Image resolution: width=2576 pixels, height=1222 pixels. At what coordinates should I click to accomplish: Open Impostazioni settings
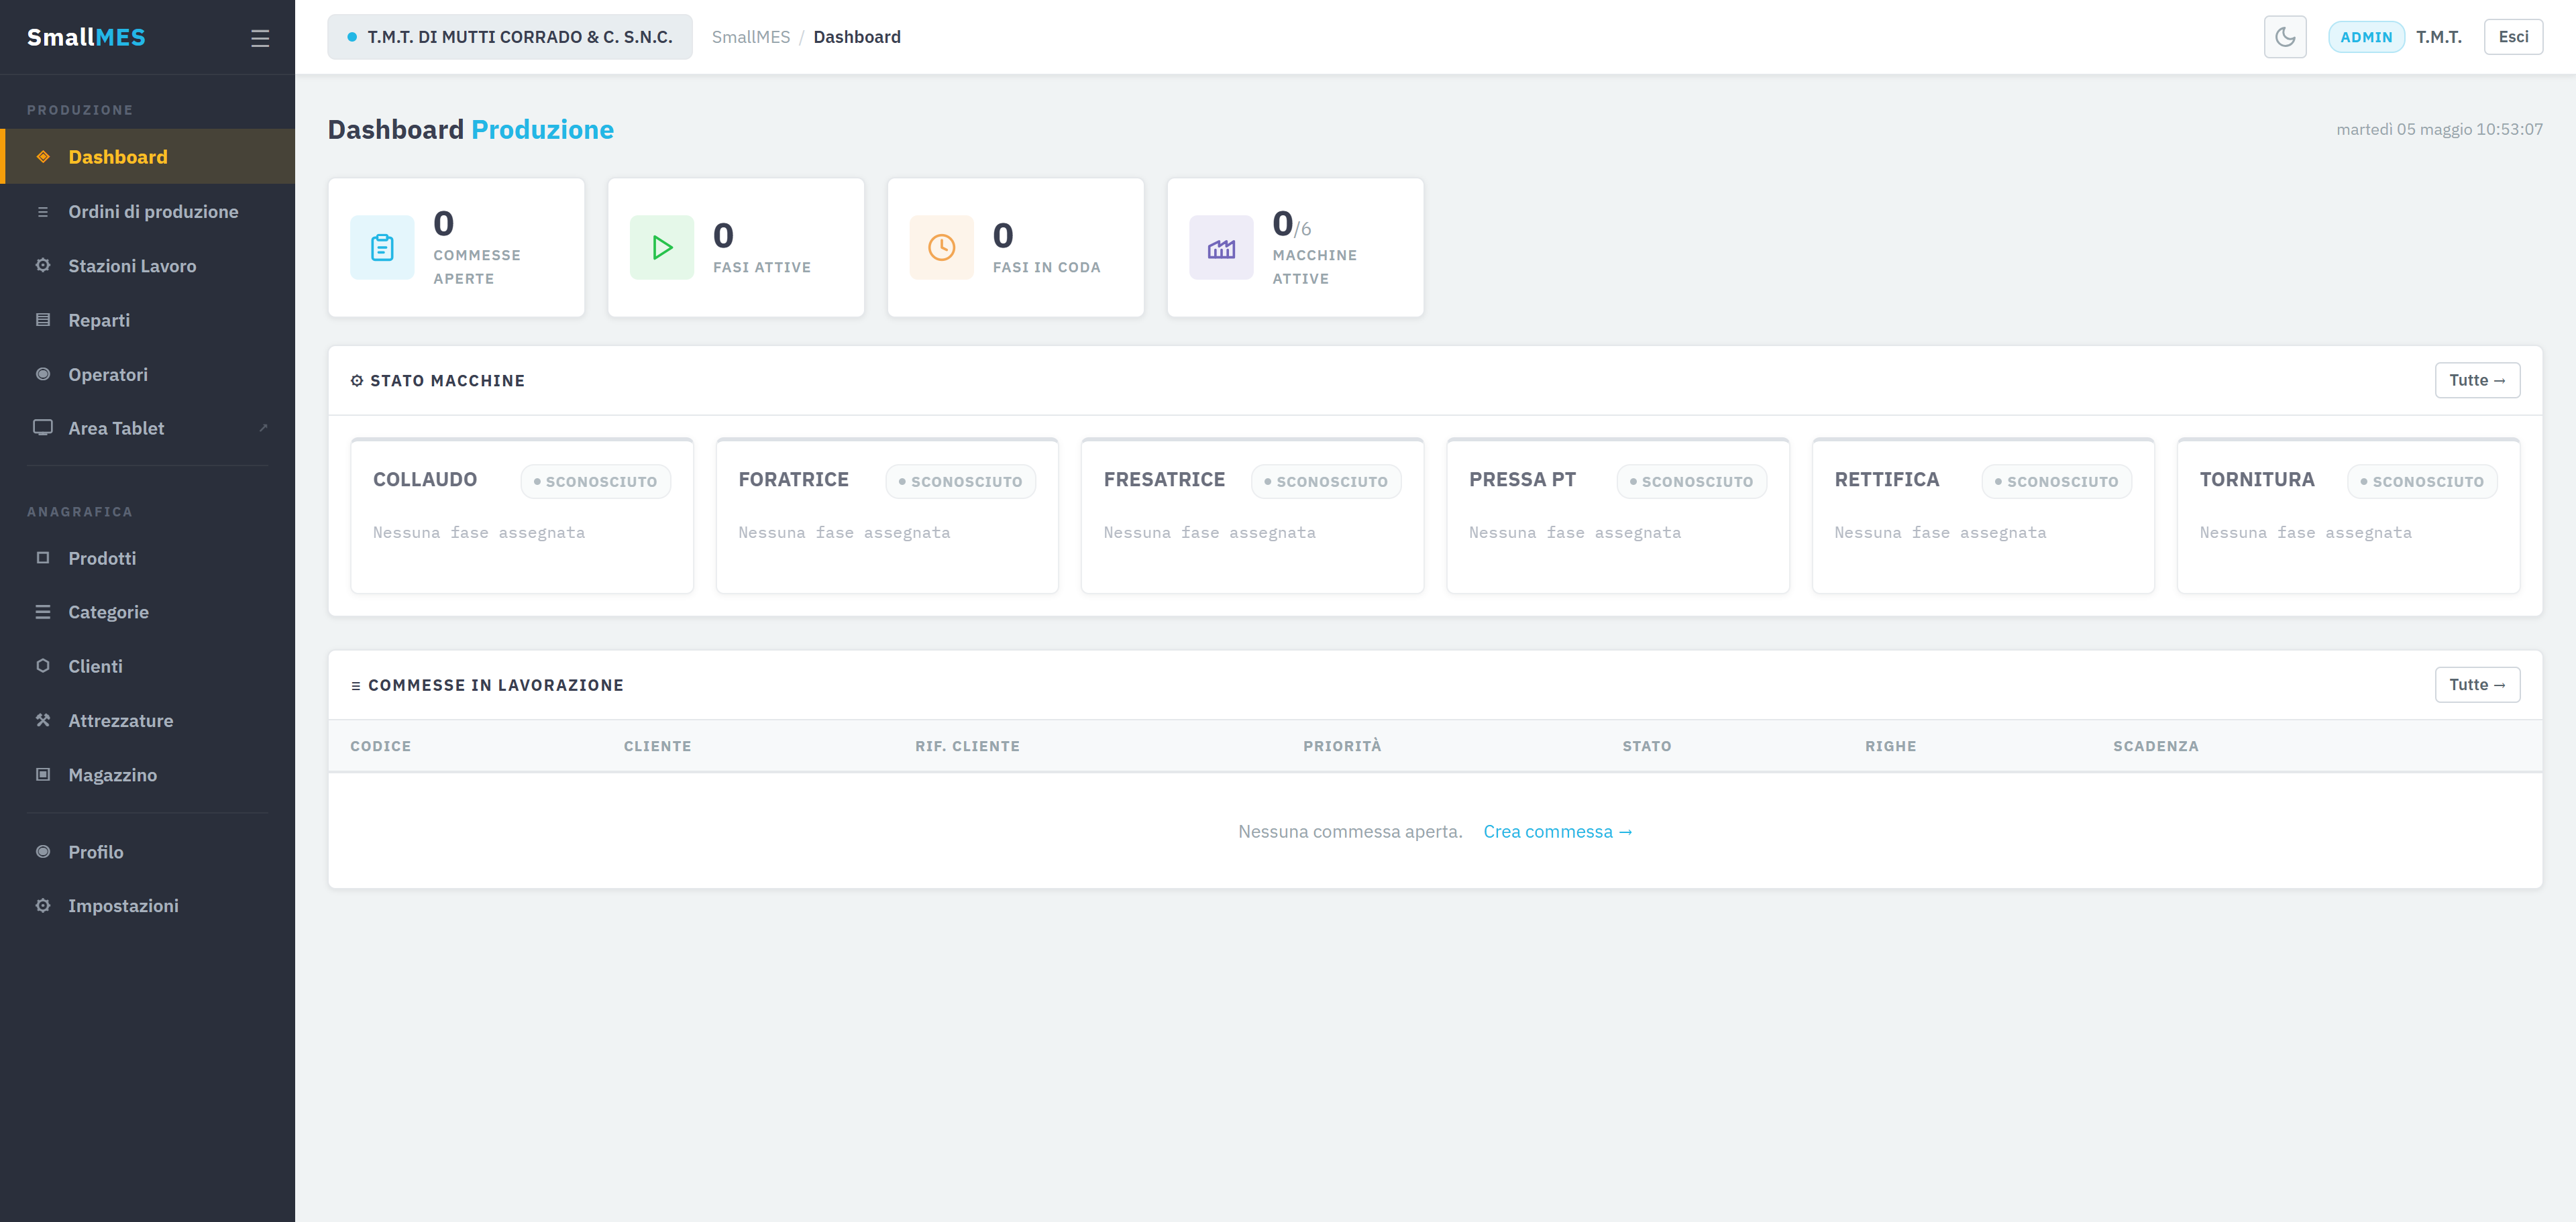tap(148, 906)
